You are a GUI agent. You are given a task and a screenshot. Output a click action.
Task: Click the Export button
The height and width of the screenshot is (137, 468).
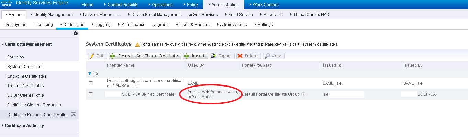coord(222,56)
